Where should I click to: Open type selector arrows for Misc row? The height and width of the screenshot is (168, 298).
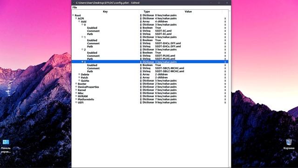tap(141, 93)
